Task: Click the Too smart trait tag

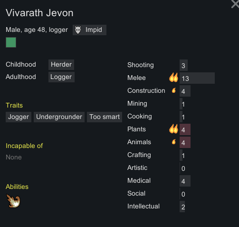Action: click(105, 117)
